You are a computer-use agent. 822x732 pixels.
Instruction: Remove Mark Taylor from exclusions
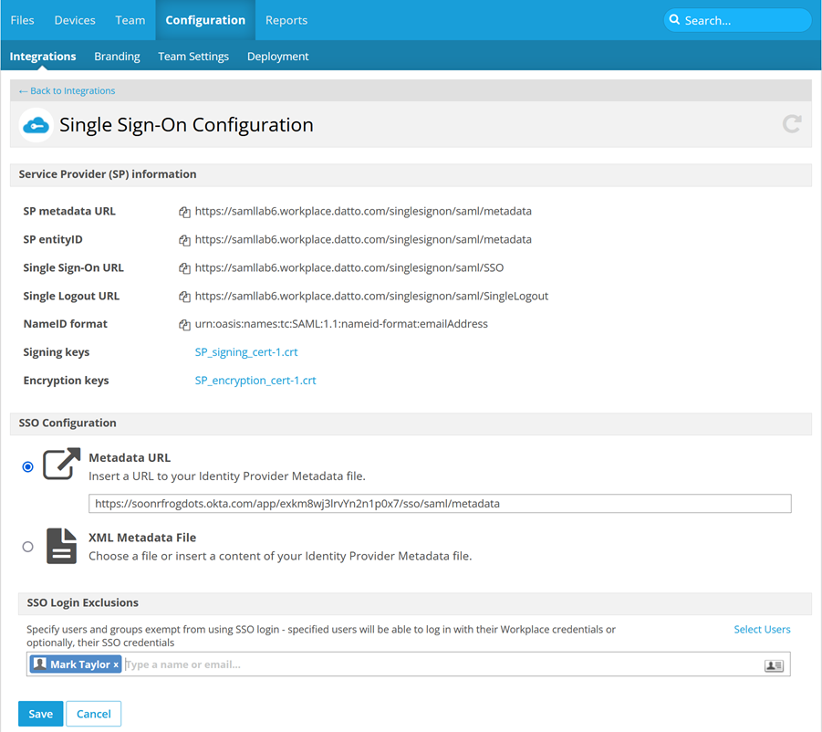(x=116, y=665)
